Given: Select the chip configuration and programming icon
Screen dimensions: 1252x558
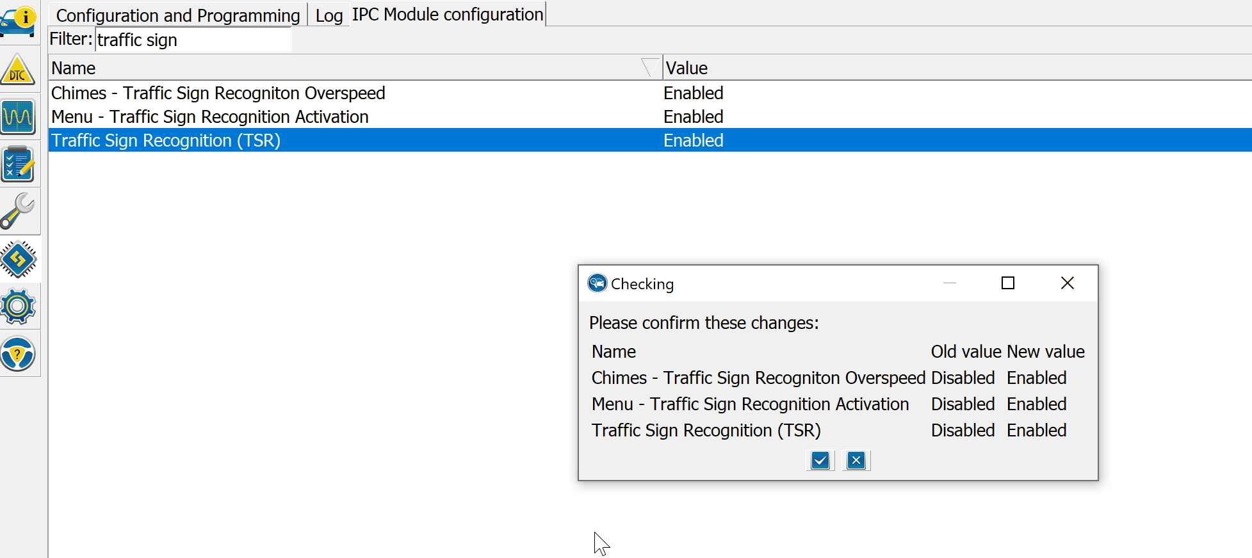Looking at the screenshot, I should pyautogui.click(x=18, y=259).
